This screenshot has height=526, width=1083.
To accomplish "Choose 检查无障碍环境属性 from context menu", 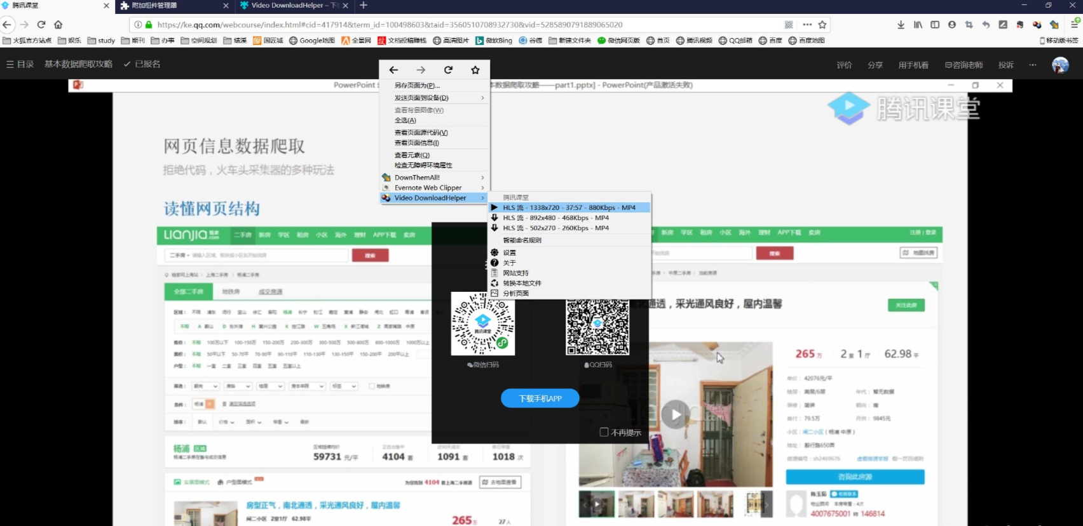I will [435, 165].
